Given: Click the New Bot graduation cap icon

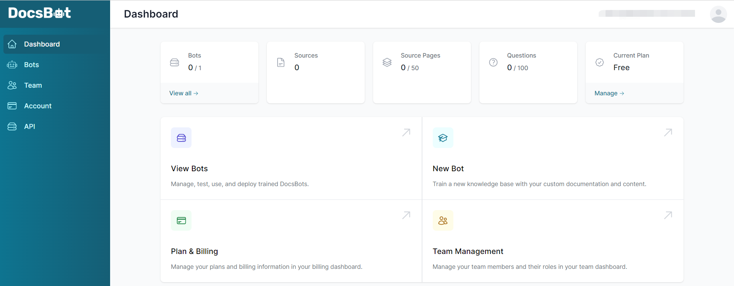Looking at the screenshot, I should (443, 138).
